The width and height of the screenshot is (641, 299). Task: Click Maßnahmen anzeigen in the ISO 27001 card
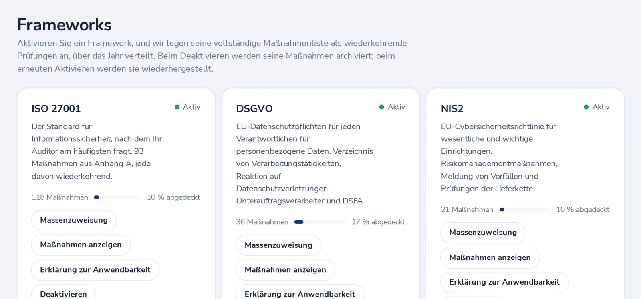[x=81, y=245]
